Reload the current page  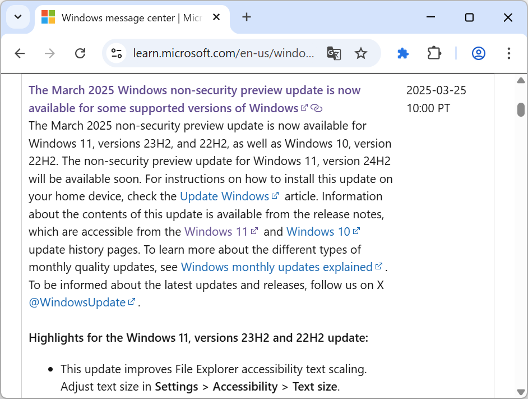point(80,53)
